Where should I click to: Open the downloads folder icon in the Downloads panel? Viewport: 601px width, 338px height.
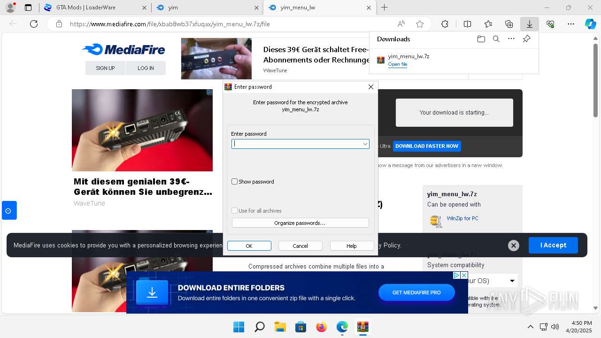(481, 39)
